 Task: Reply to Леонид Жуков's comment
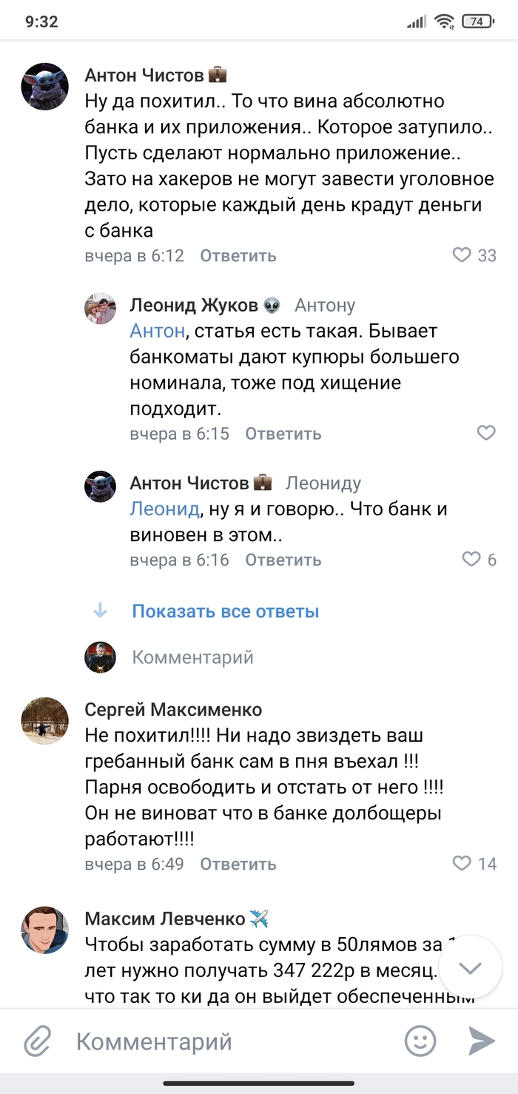(x=283, y=434)
